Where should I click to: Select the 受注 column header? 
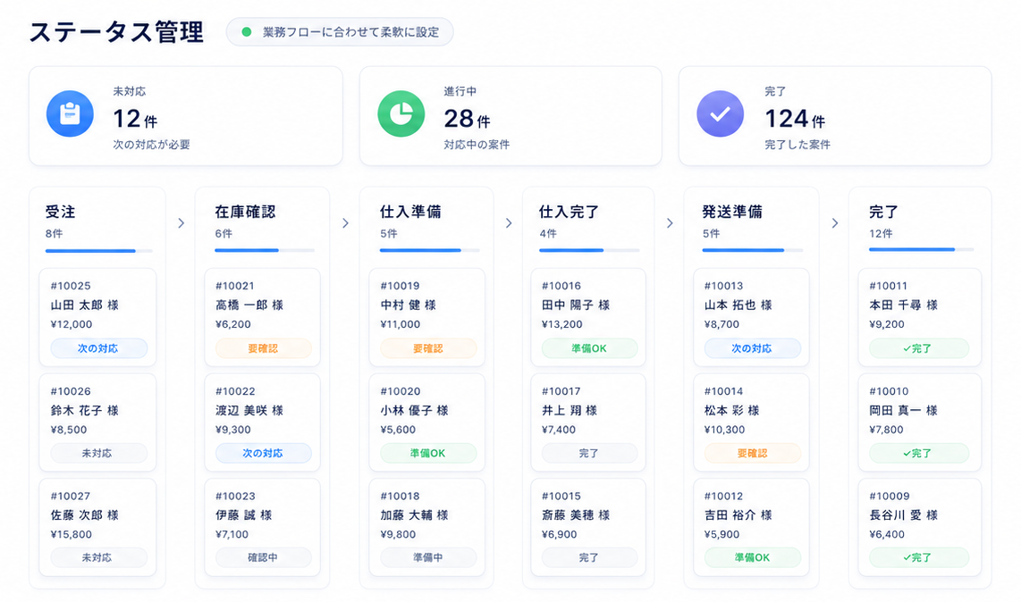point(61,212)
